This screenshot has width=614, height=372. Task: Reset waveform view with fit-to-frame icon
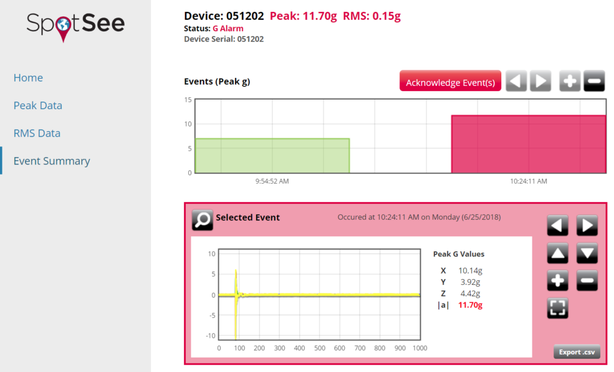point(558,308)
